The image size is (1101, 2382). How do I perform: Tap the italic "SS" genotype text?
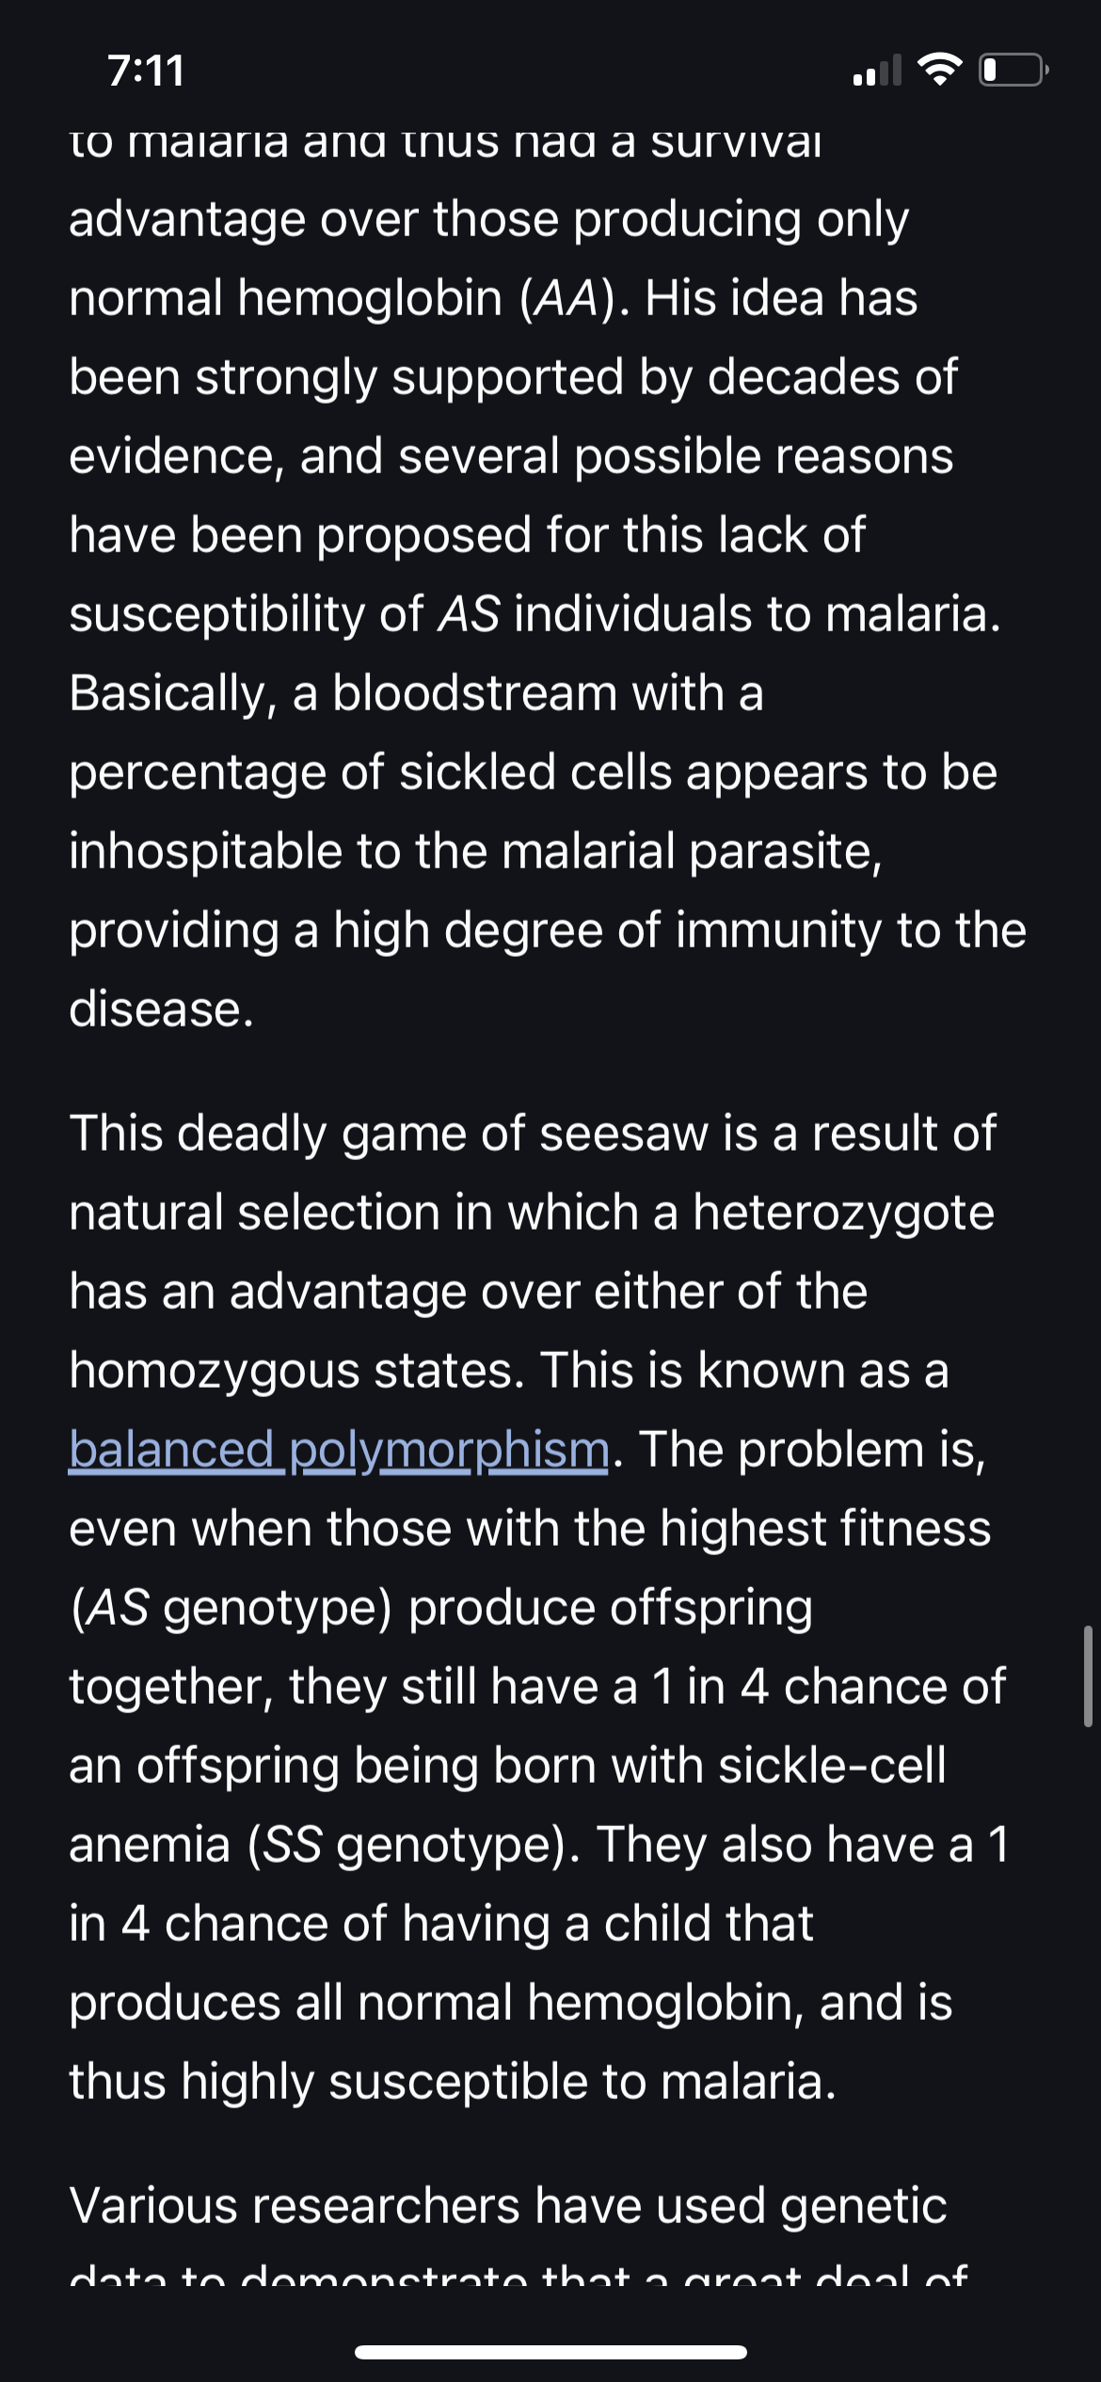coord(292,1845)
